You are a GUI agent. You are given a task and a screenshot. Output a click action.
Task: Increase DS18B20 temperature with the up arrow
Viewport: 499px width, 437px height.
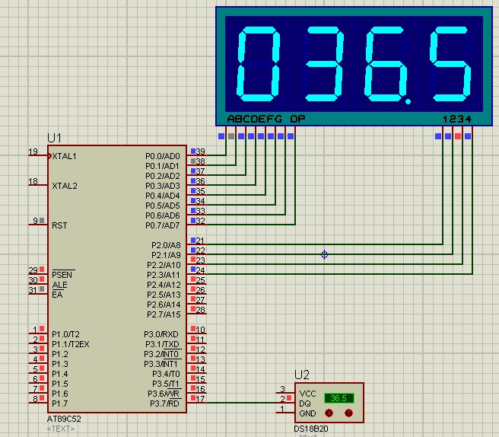pyautogui.click(x=349, y=413)
